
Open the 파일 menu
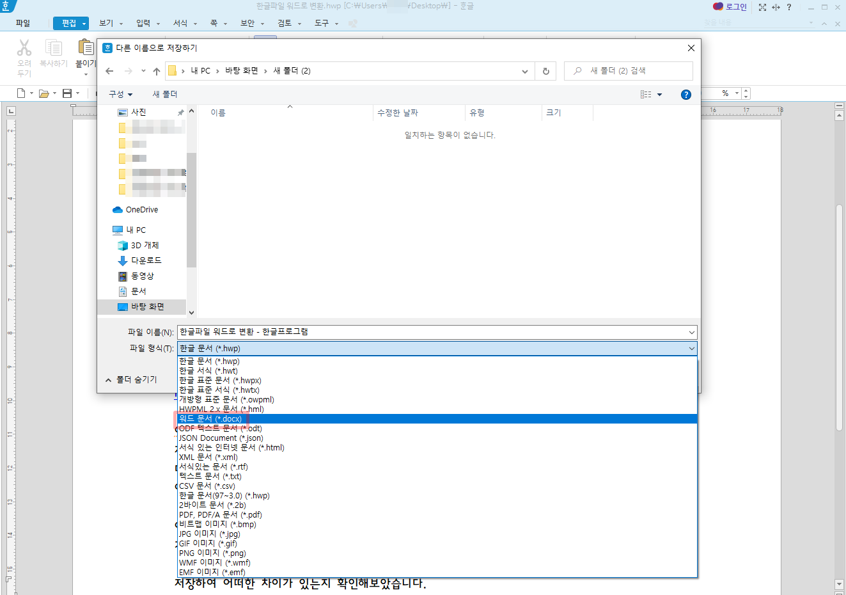click(x=23, y=23)
